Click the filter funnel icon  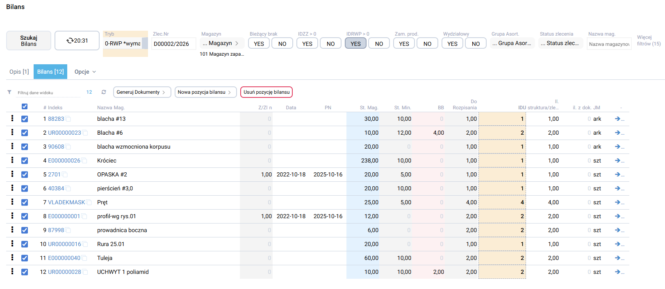pyautogui.click(x=9, y=92)
